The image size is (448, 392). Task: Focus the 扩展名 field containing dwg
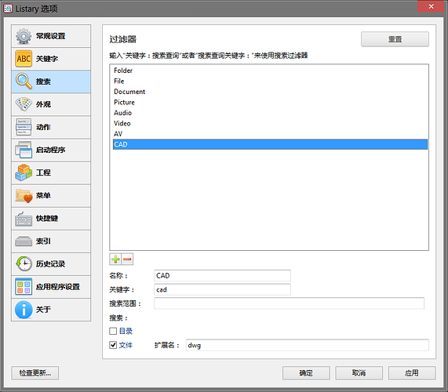(x=307, y=345)
